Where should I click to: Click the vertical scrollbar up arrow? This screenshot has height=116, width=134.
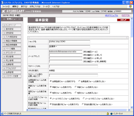point(132,19)
